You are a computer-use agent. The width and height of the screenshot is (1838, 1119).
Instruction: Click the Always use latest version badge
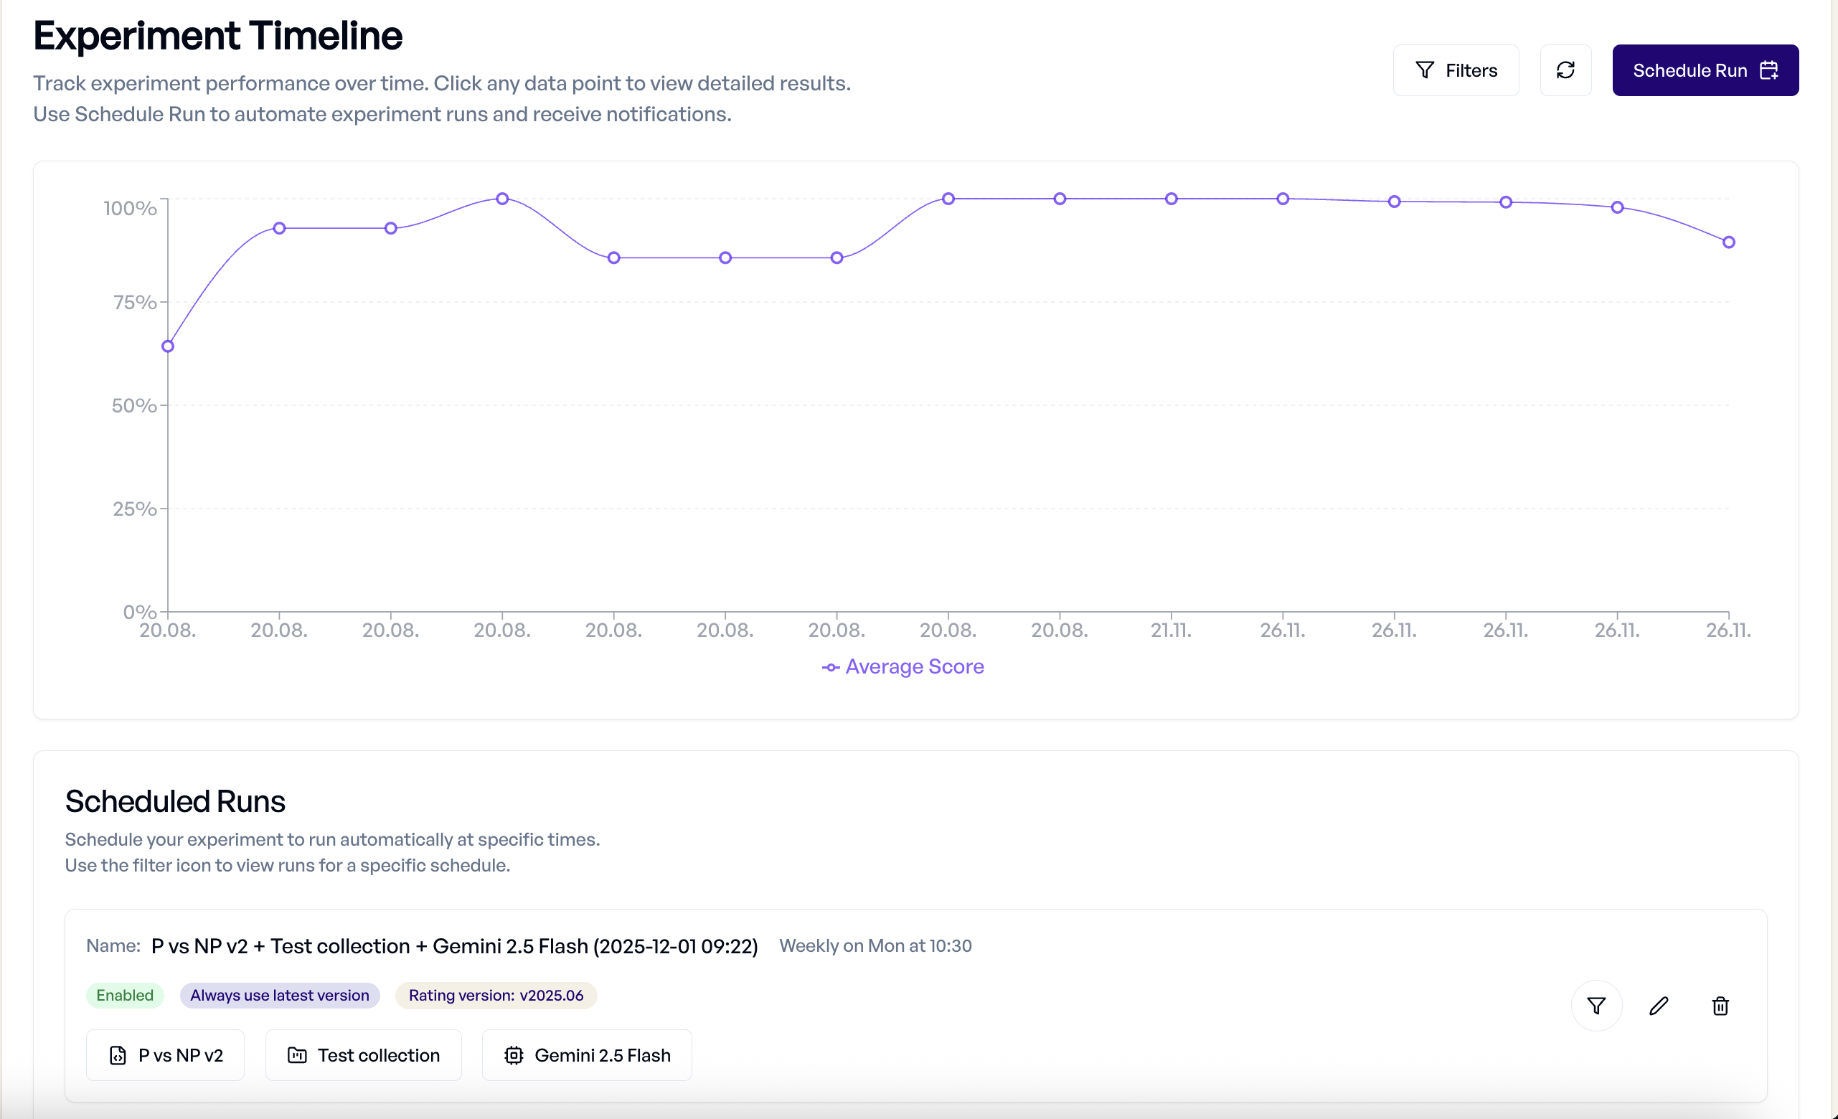point(279,995)
